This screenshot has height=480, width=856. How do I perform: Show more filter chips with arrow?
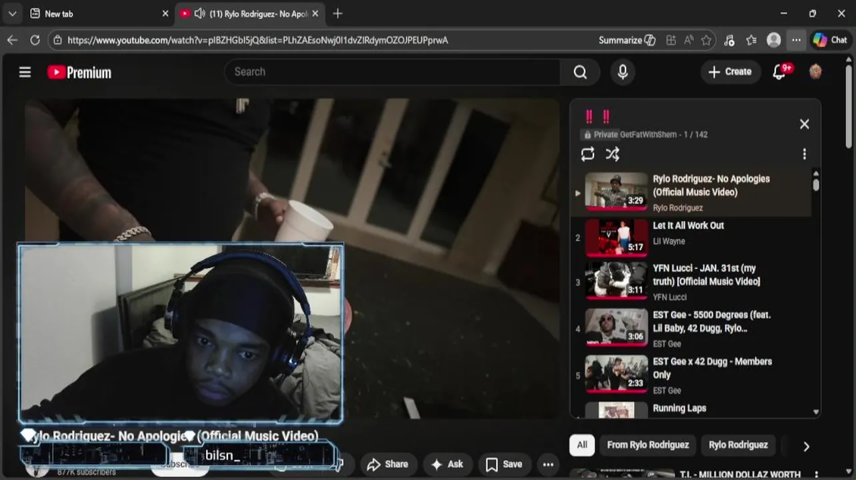805,446
